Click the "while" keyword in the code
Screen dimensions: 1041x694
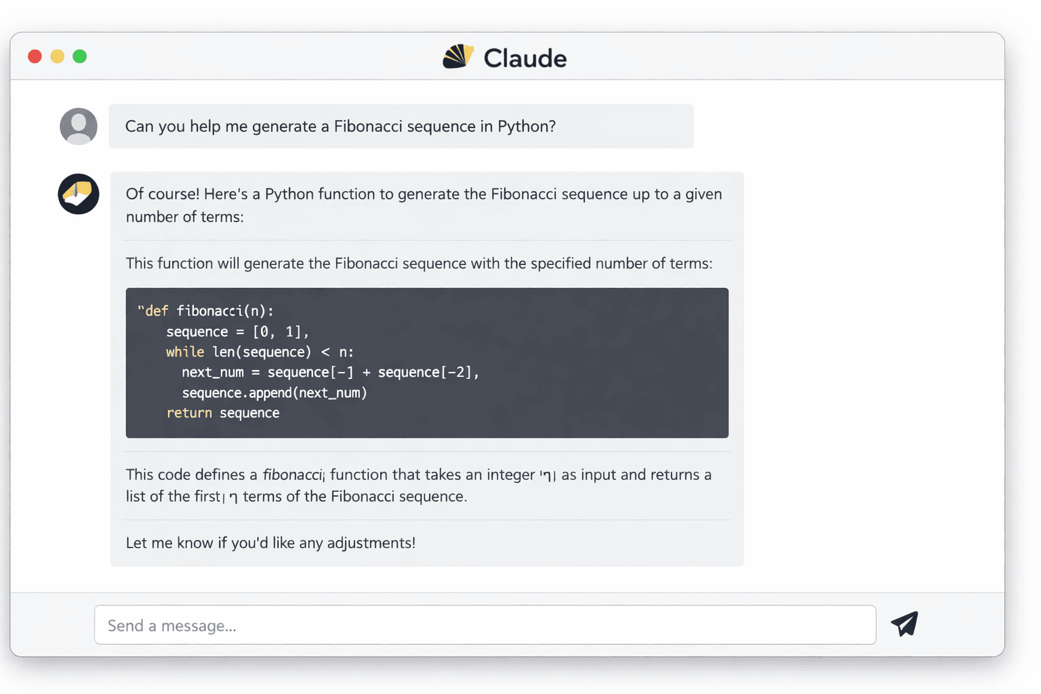click(185, 352)
